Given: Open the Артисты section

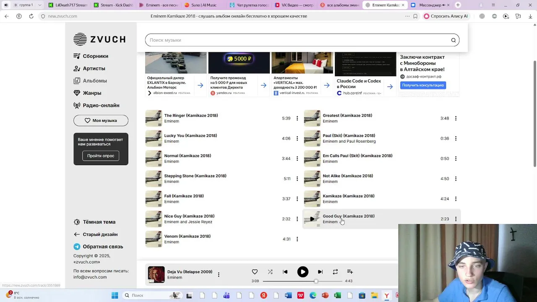Looking at the screenshot, I should point(89,68).
